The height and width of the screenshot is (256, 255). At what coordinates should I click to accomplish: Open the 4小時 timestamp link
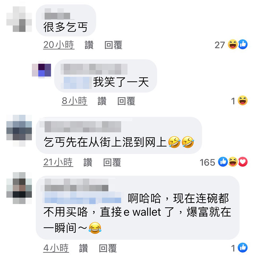[56, 248]
